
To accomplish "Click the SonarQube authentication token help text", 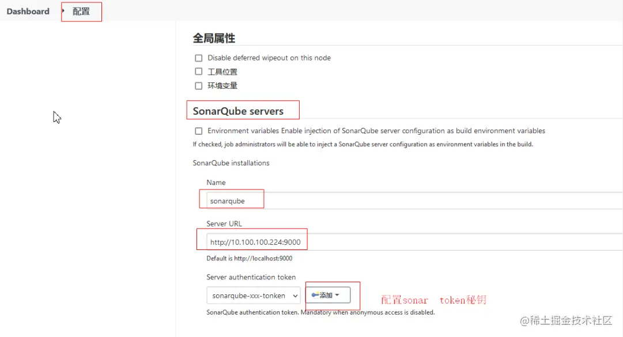I will click(320, 312).
